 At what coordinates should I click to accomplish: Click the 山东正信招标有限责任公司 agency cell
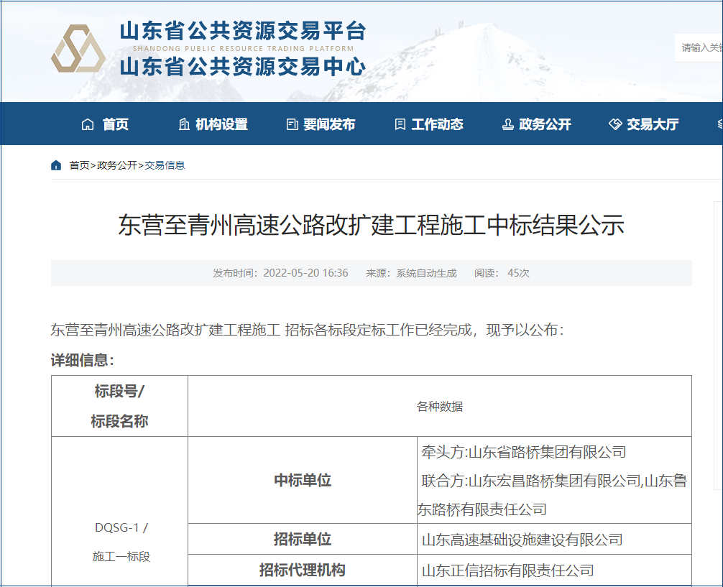[x=507, y=570]
